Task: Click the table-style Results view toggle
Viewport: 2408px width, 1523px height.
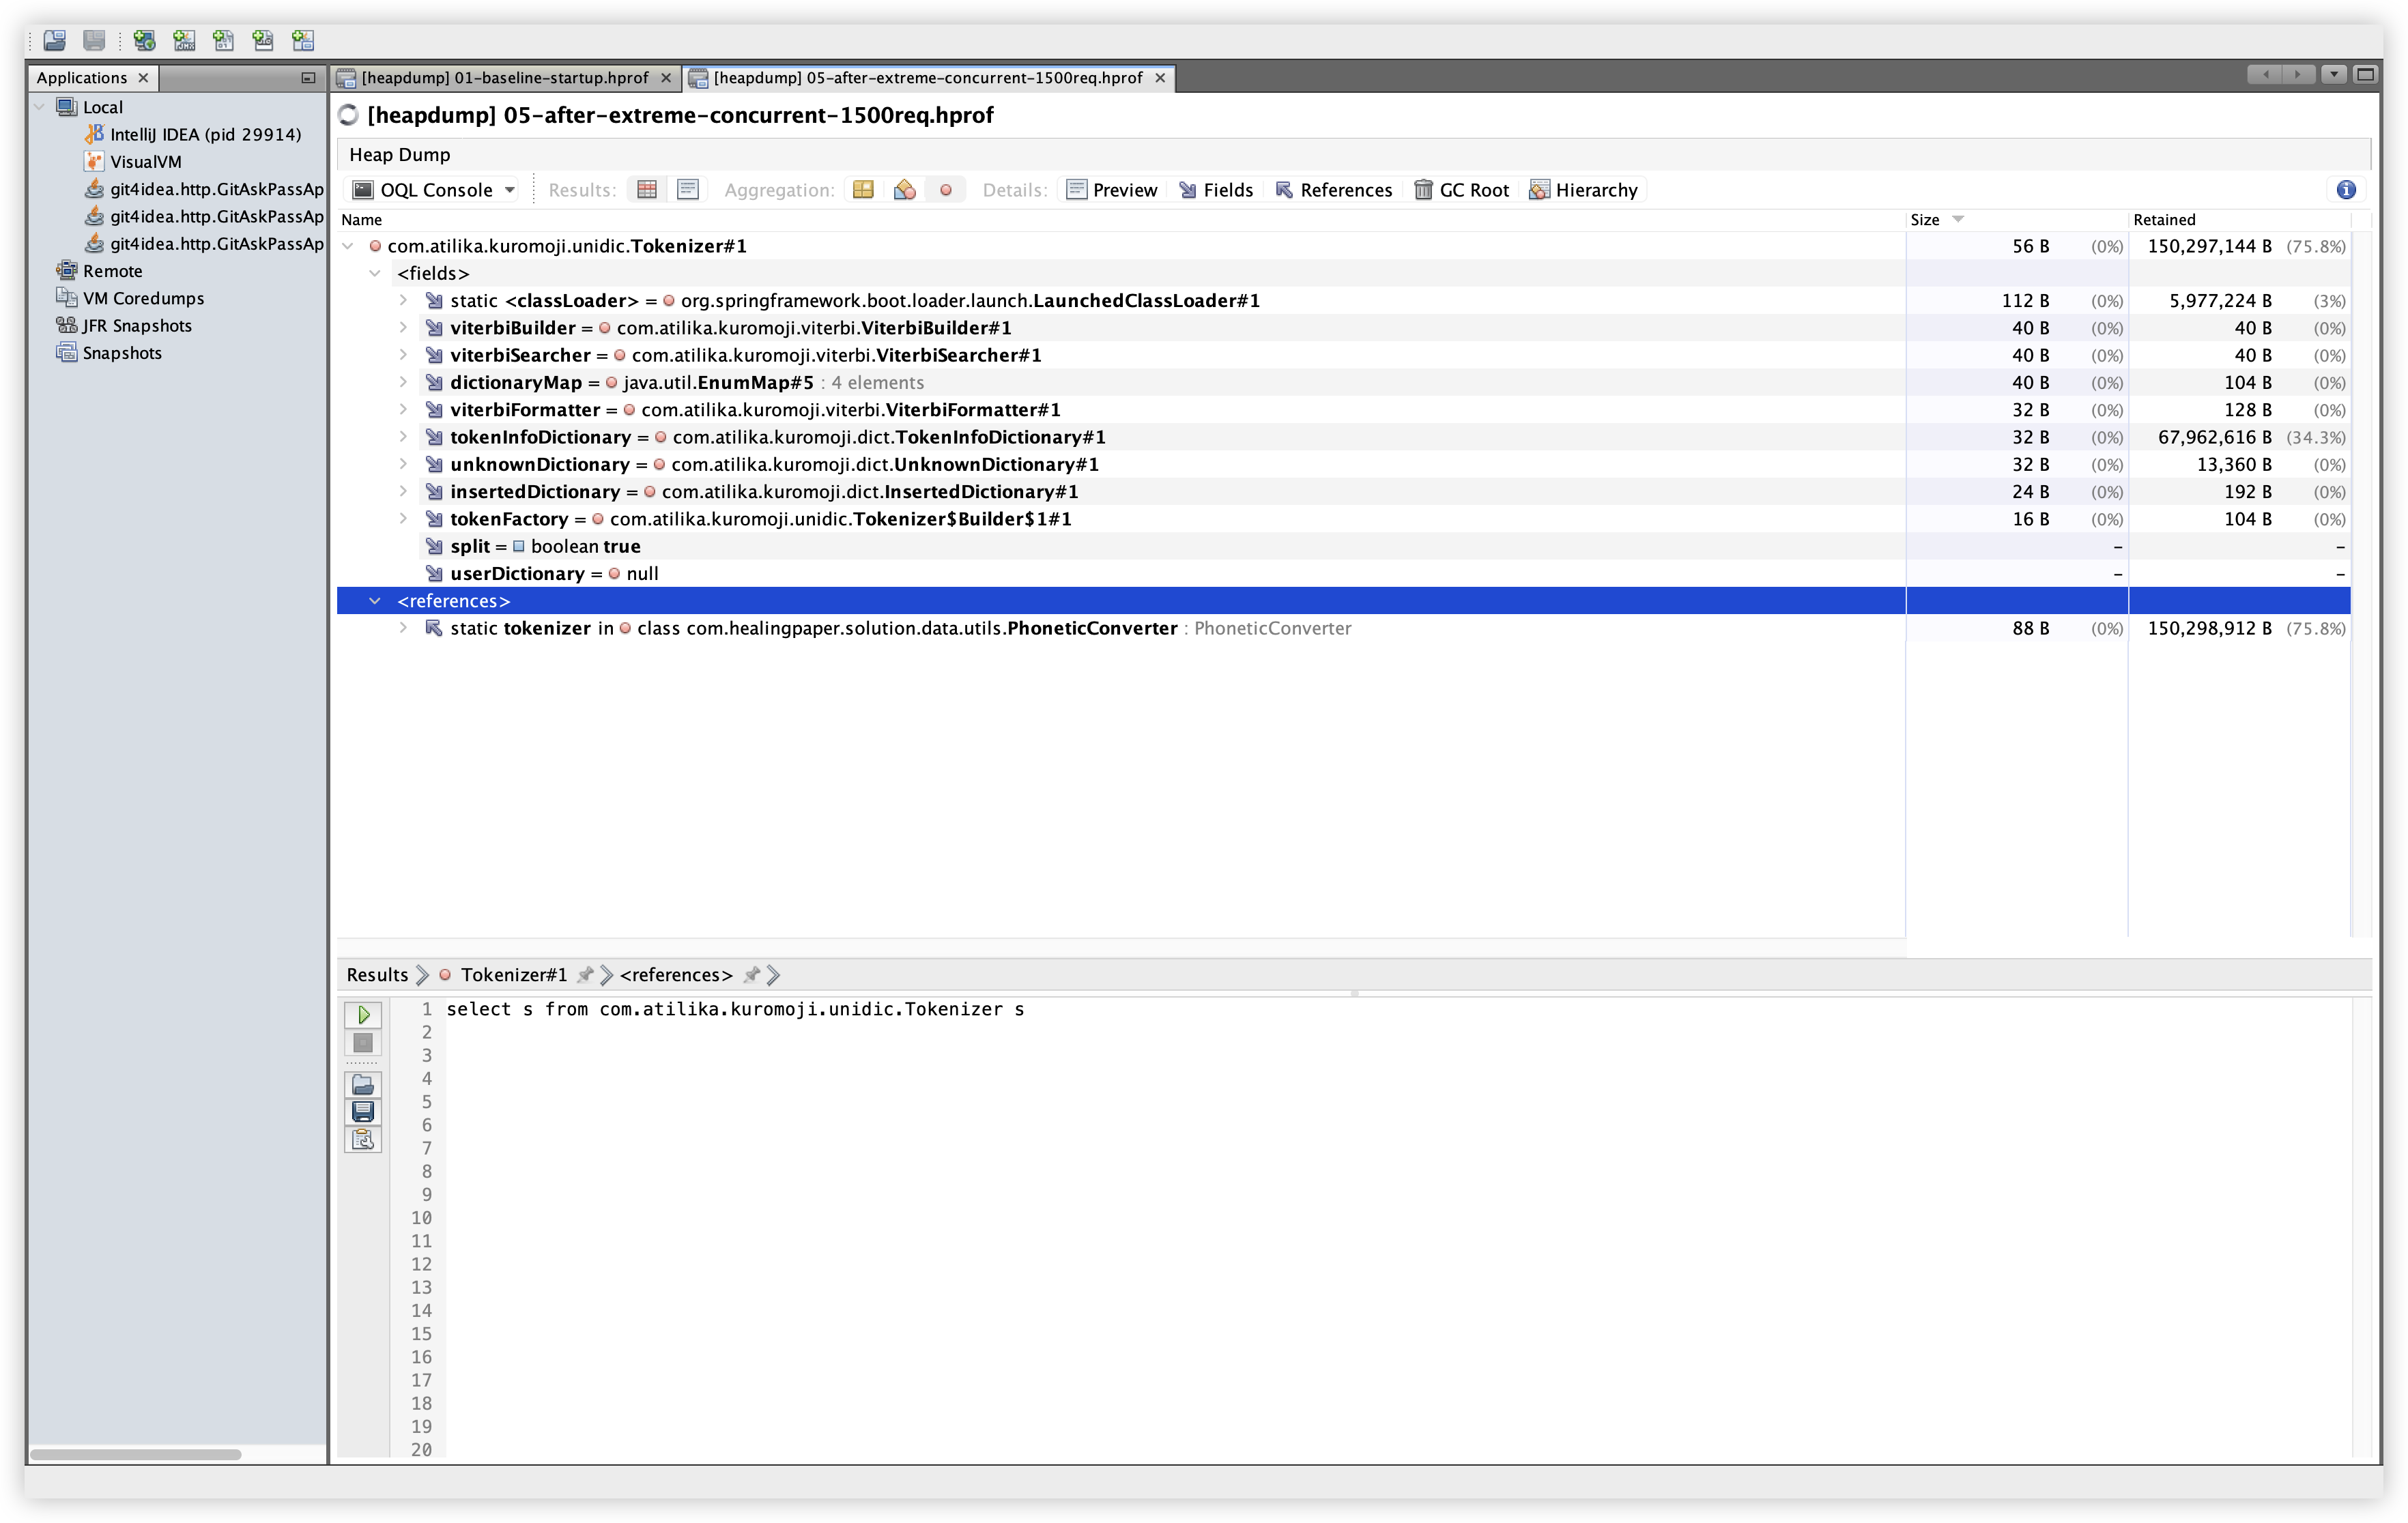Action: click(646, 189)
